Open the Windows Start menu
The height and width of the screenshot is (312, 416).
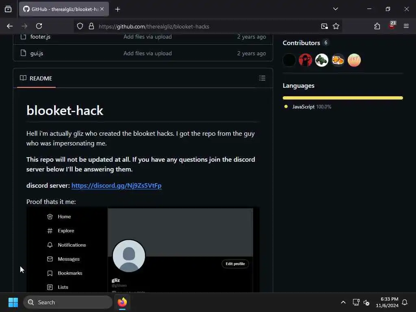coord(13,302)
